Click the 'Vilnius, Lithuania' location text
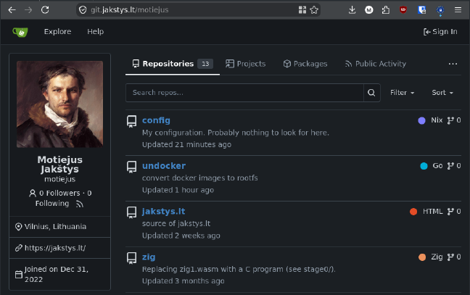Screen dimensions: 470x295 click(55, 227)
